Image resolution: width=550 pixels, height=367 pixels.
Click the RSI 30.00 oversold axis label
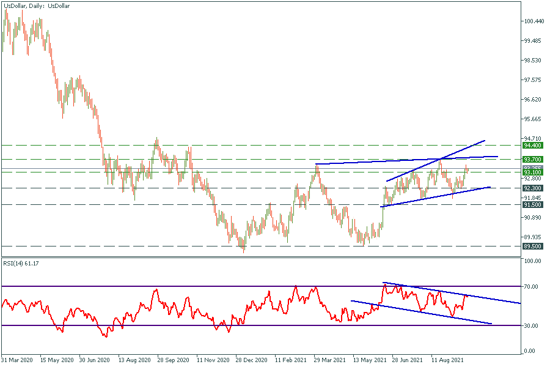tap(532, 325)
